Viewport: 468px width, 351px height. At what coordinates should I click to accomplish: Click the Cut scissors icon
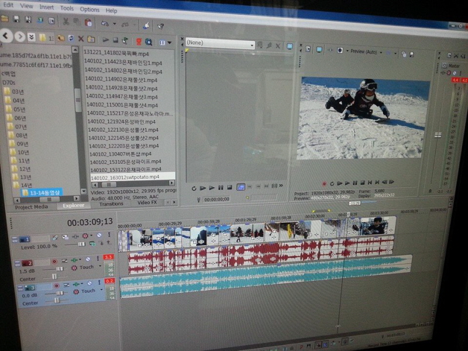pyautogui.click(x=66, y=22)
